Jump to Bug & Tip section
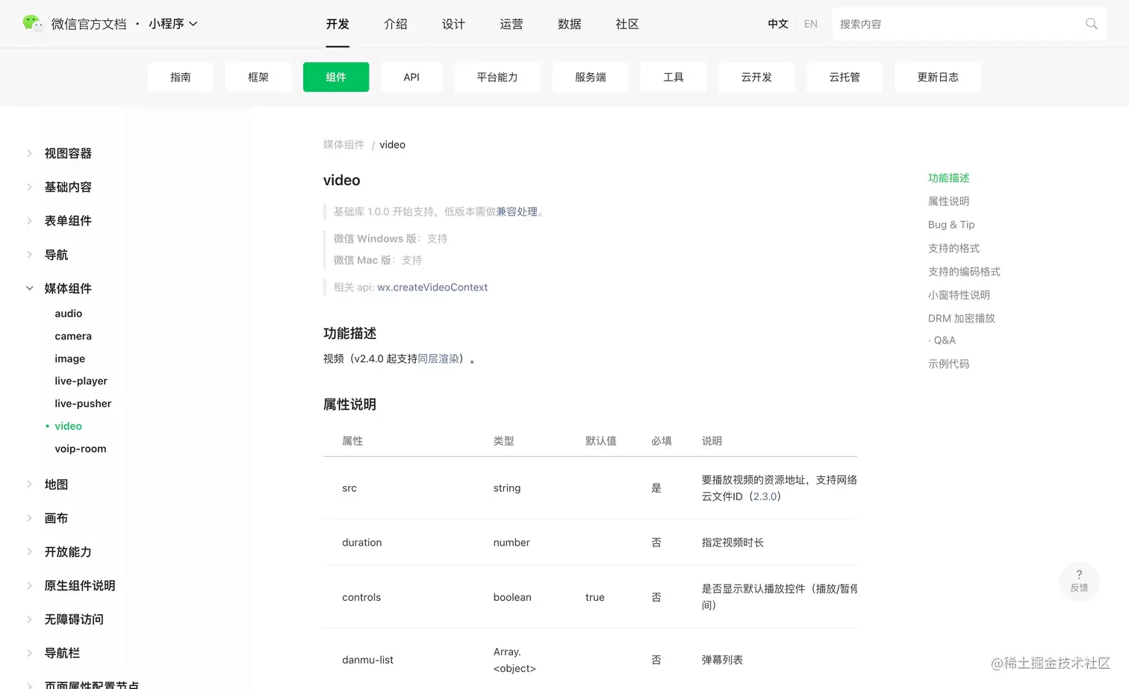The width and height of the screenshot is (1129, 689). tap(951, 225)
